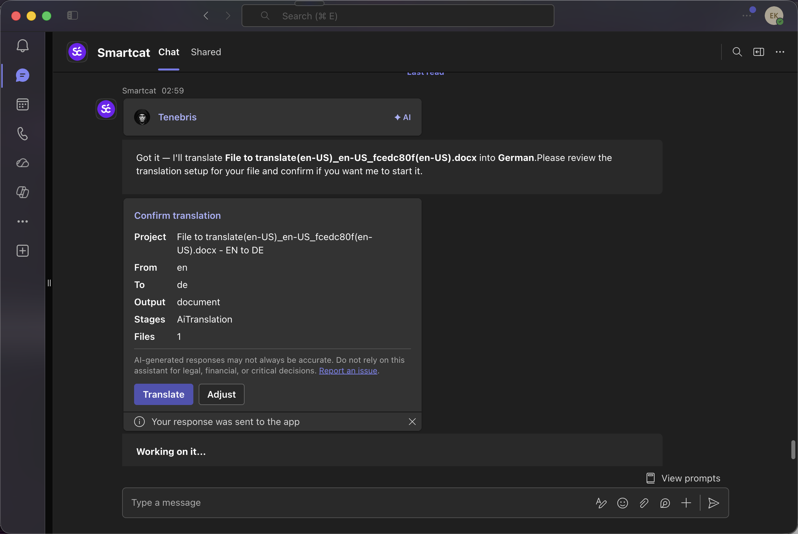Open View prompts
Viewport: 798px width, 534px height.
(683, 478)
